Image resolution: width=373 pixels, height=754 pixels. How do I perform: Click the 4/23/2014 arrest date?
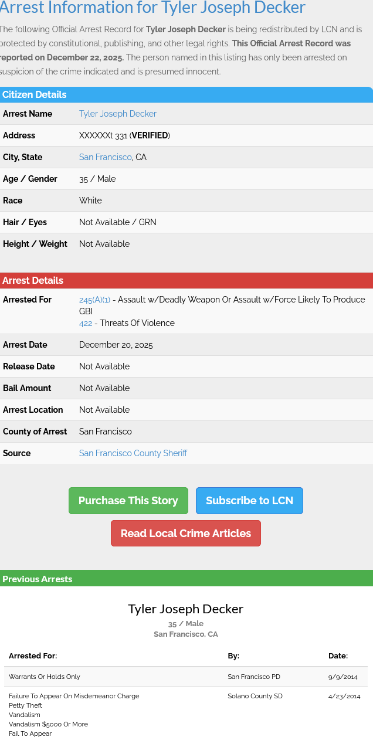point(344,696)
